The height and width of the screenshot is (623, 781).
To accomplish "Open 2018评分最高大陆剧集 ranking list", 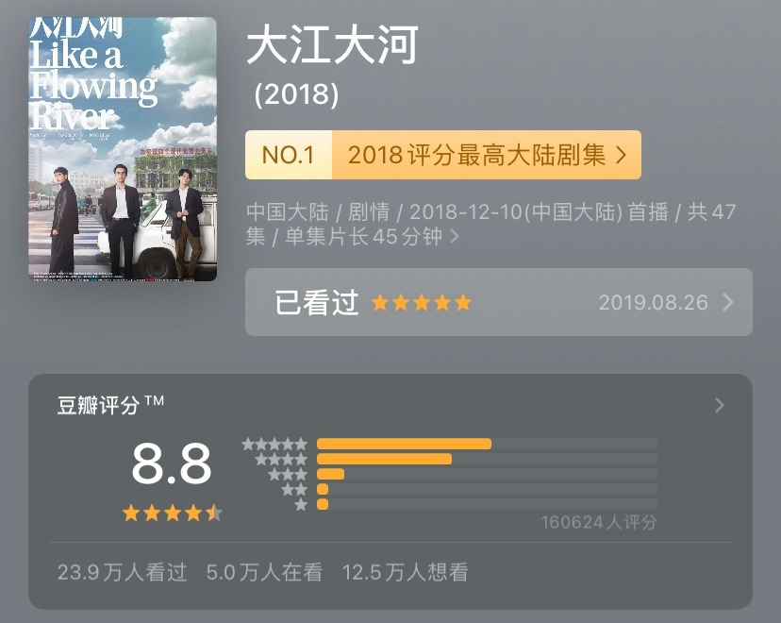I will click(476, 155).
